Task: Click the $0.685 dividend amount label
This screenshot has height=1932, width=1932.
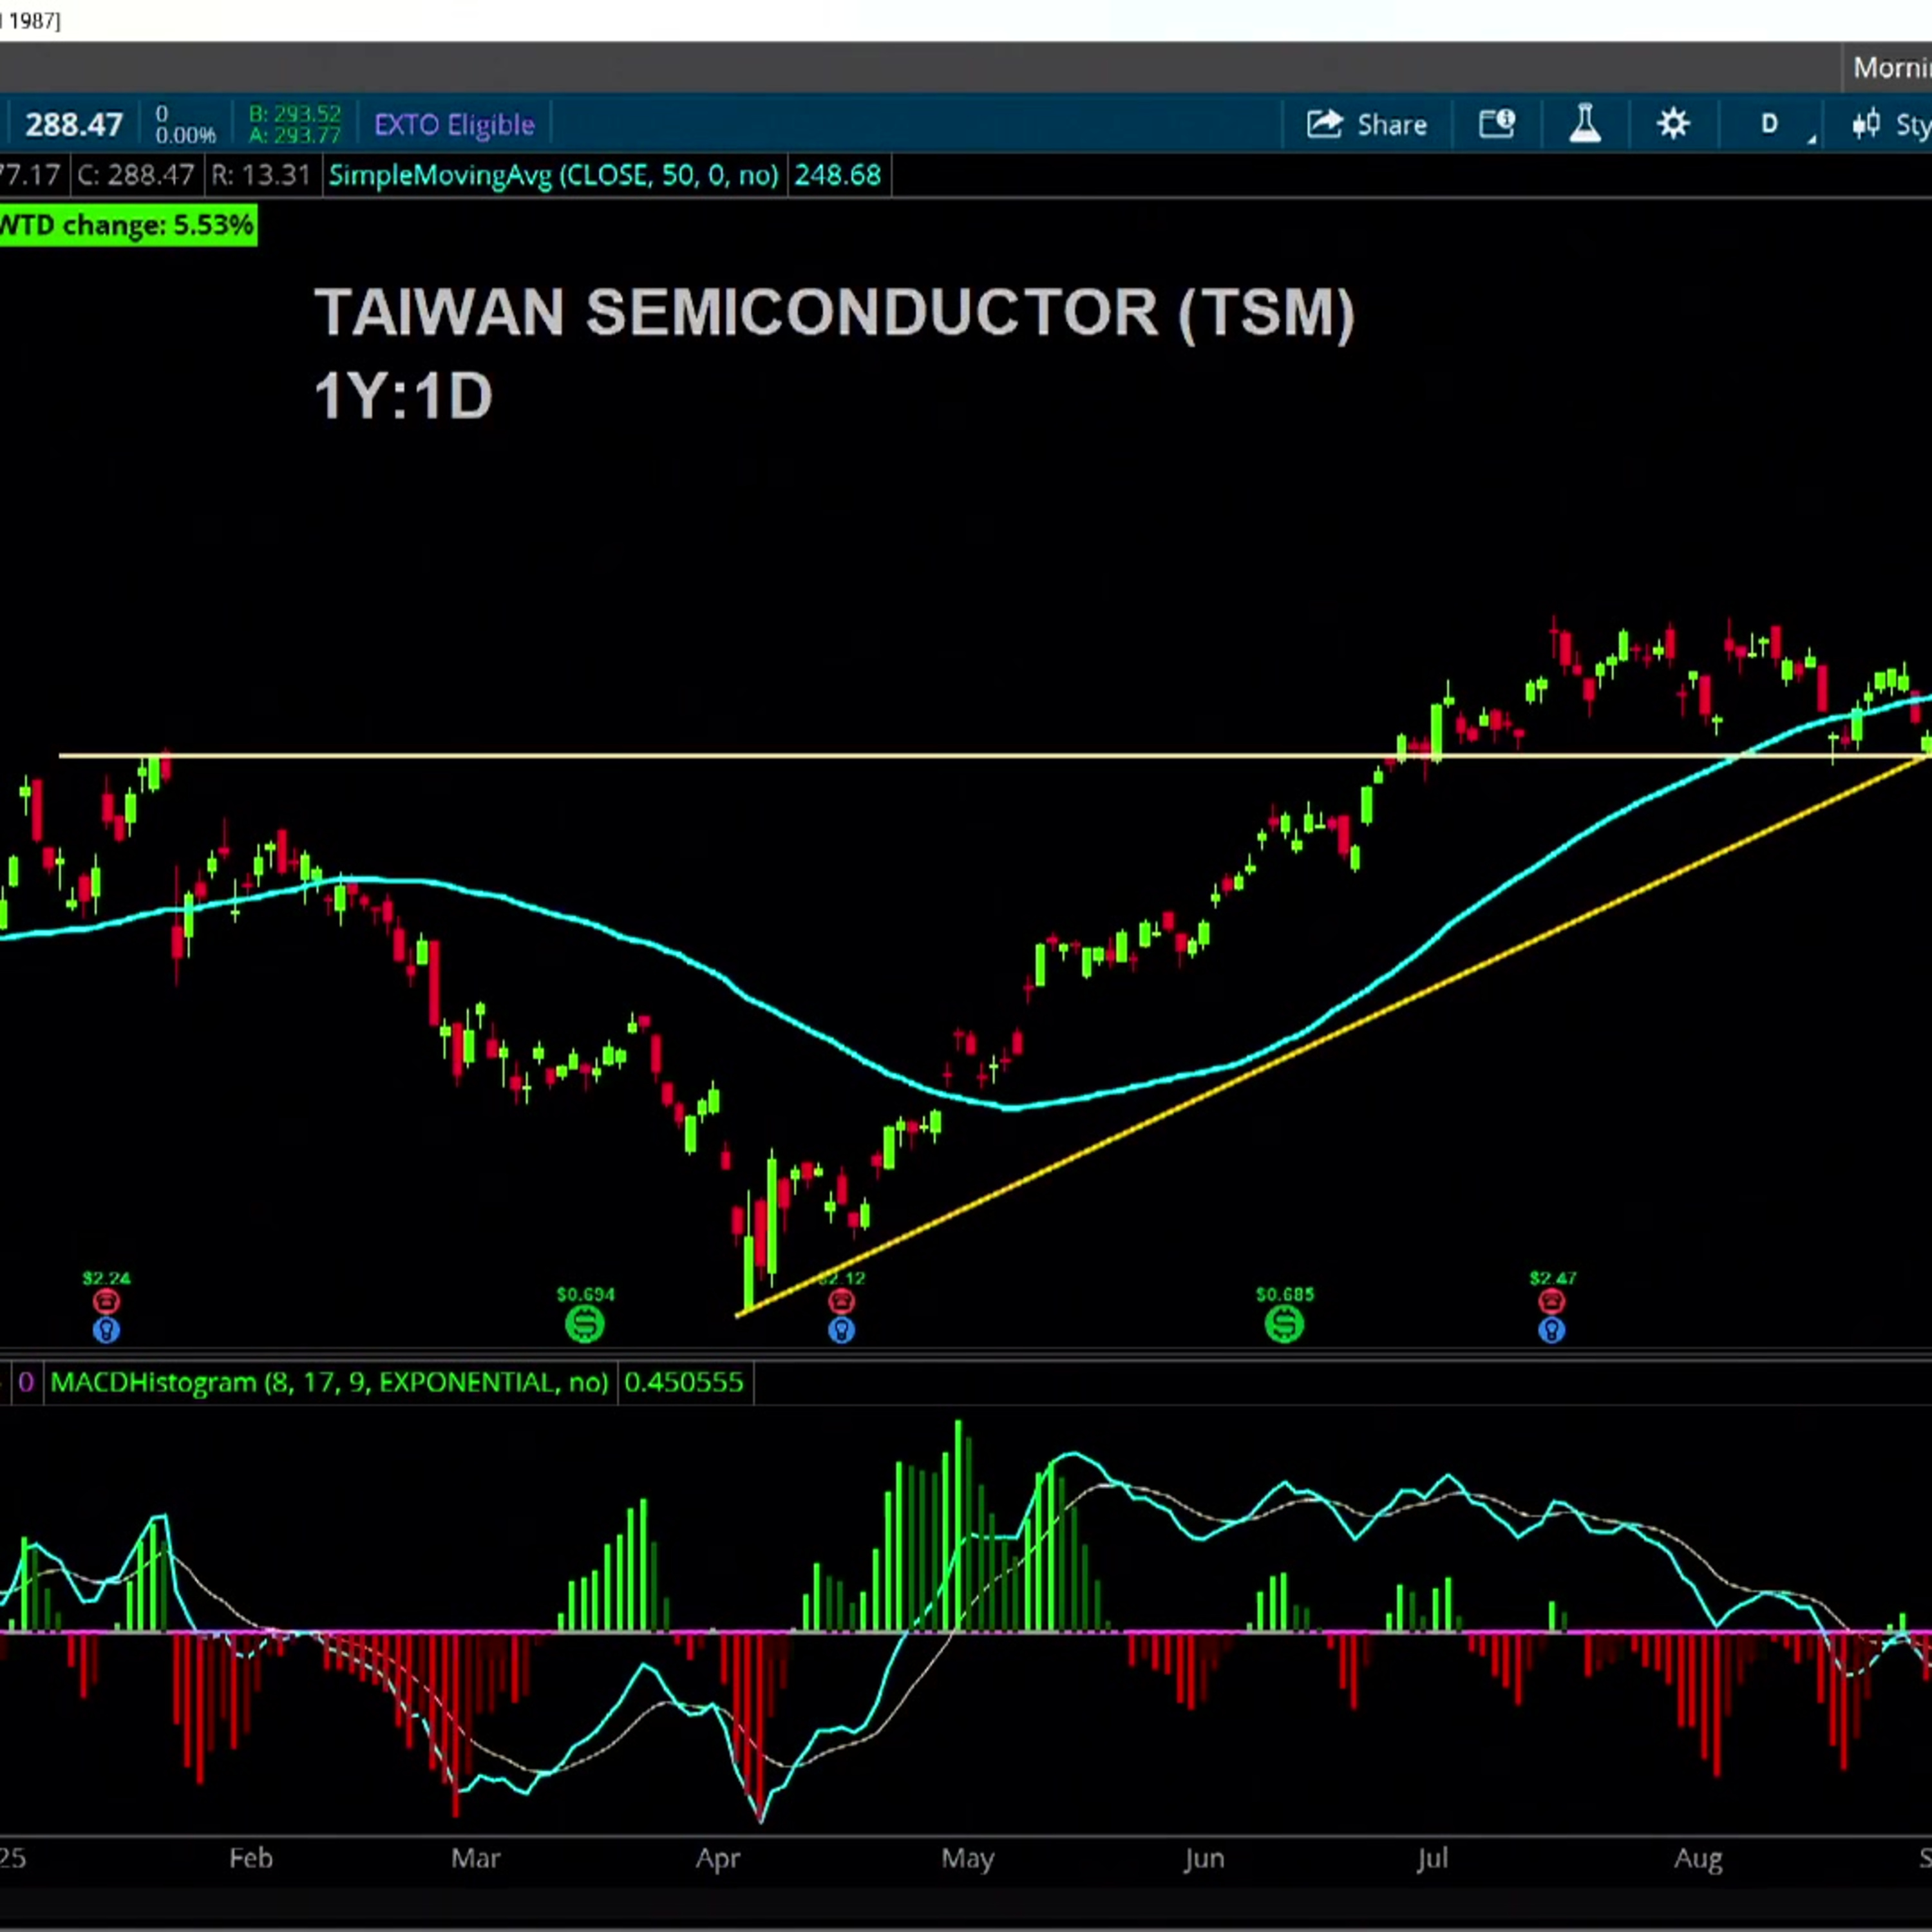Action: tap(1285, 1294)
